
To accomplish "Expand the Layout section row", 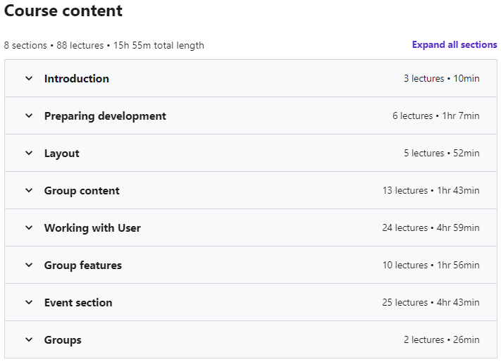I will 251,153.
